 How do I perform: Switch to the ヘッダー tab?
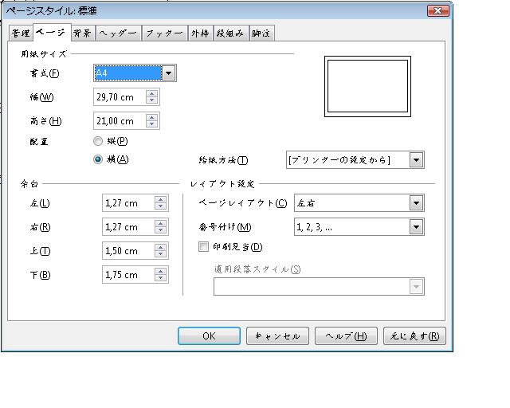pos(118,33)
